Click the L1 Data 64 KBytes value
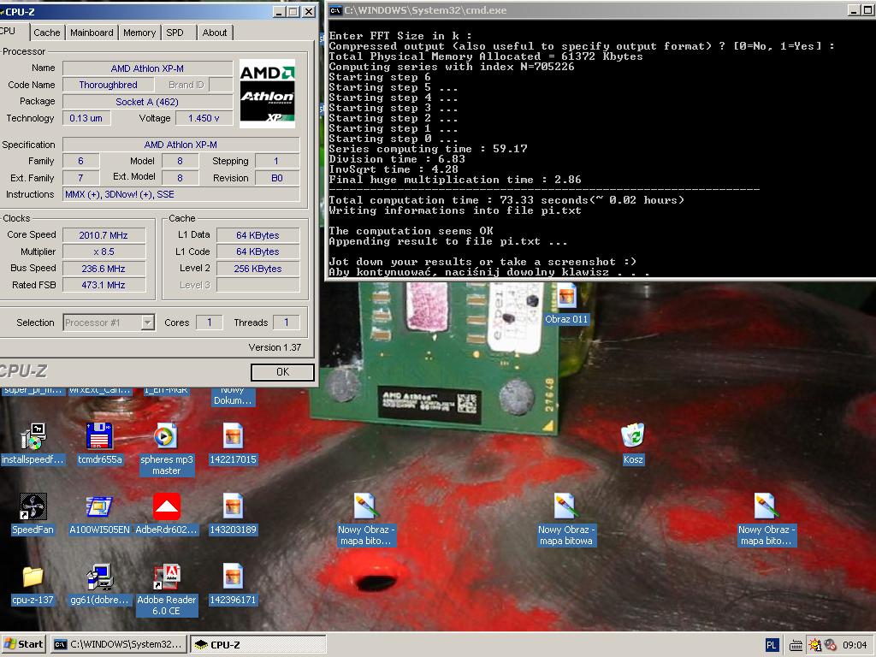The image size is (876, 657). pyautogui.click(x=258, y=235)
